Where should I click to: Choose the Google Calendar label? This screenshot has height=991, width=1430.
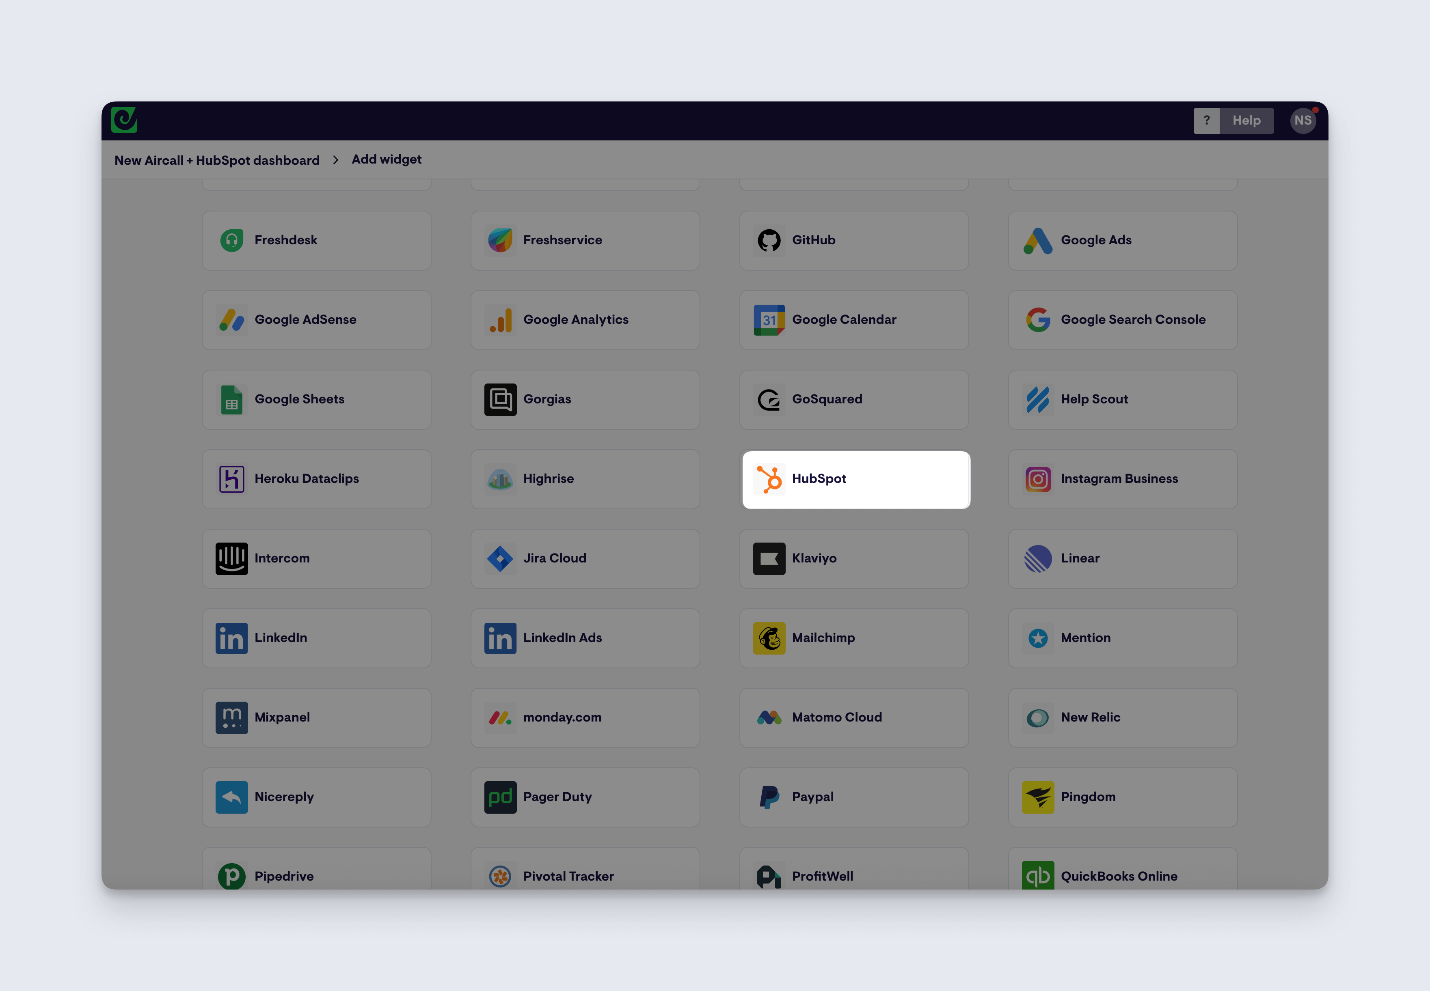pyautogui.click(x=844, y=320)
